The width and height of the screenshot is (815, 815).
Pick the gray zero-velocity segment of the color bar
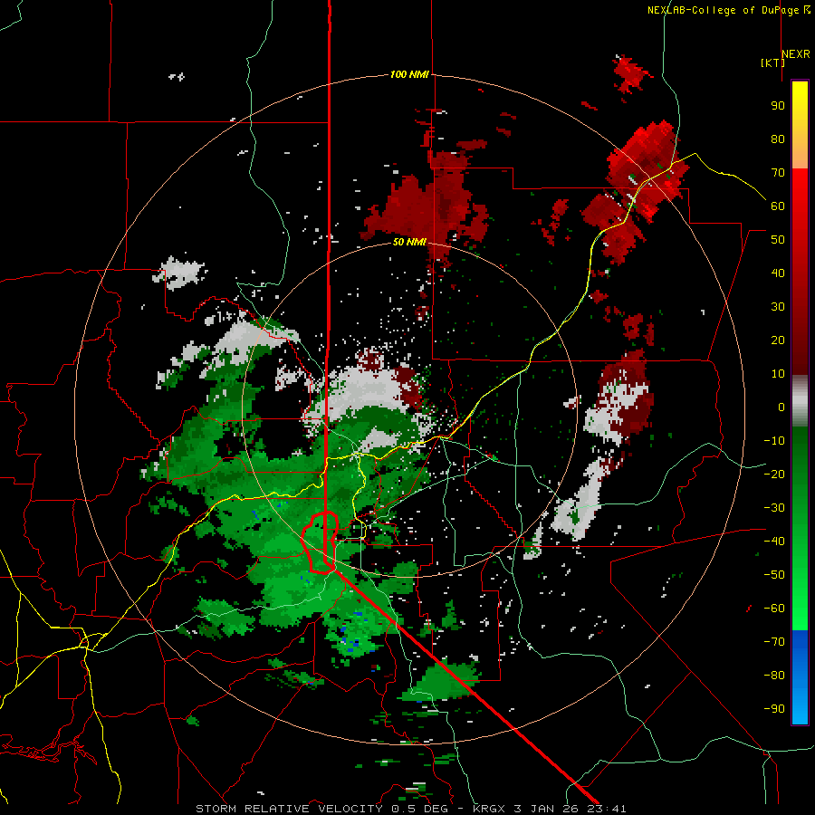coord(800,401)
